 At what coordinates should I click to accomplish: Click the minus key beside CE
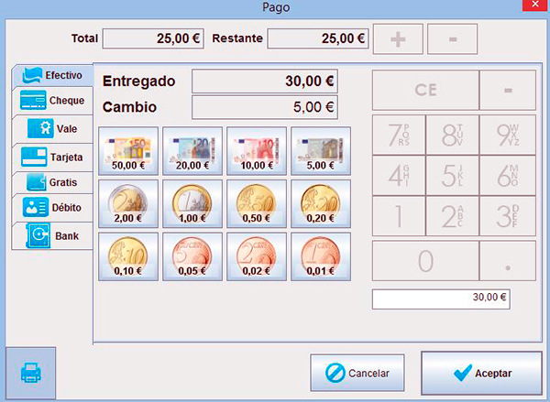pos(508,90)
